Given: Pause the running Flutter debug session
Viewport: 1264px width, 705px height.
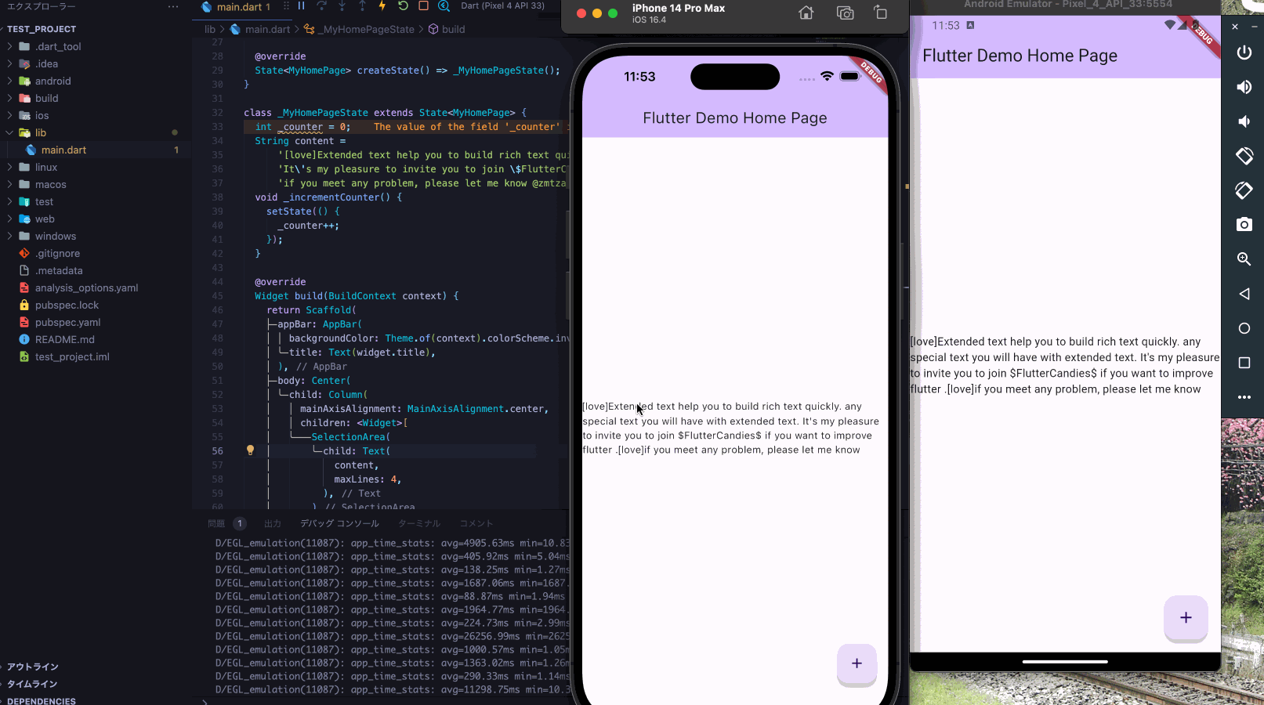Looking at the screenshot, I should point(301,6).
